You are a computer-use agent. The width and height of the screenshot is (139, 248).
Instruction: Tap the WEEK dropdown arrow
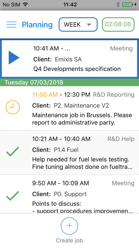point(89,25)
